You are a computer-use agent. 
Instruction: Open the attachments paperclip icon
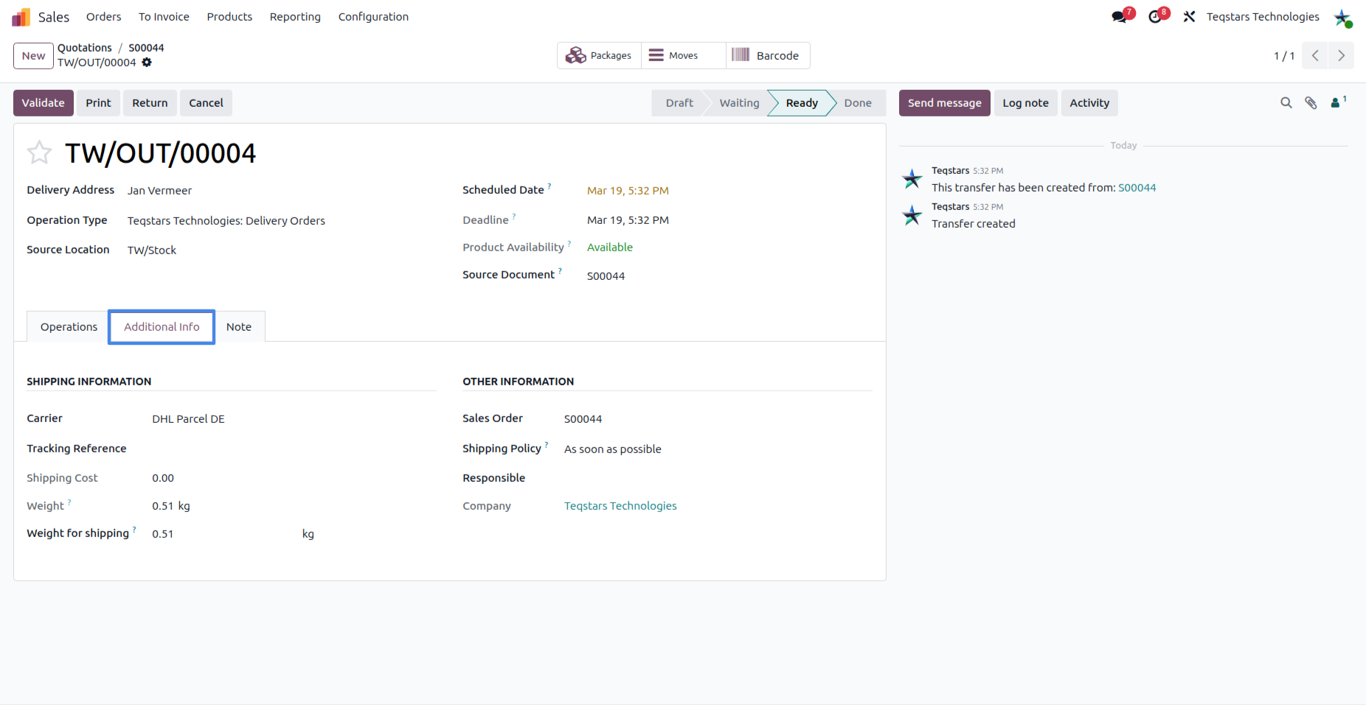[x=1311, y=103]
